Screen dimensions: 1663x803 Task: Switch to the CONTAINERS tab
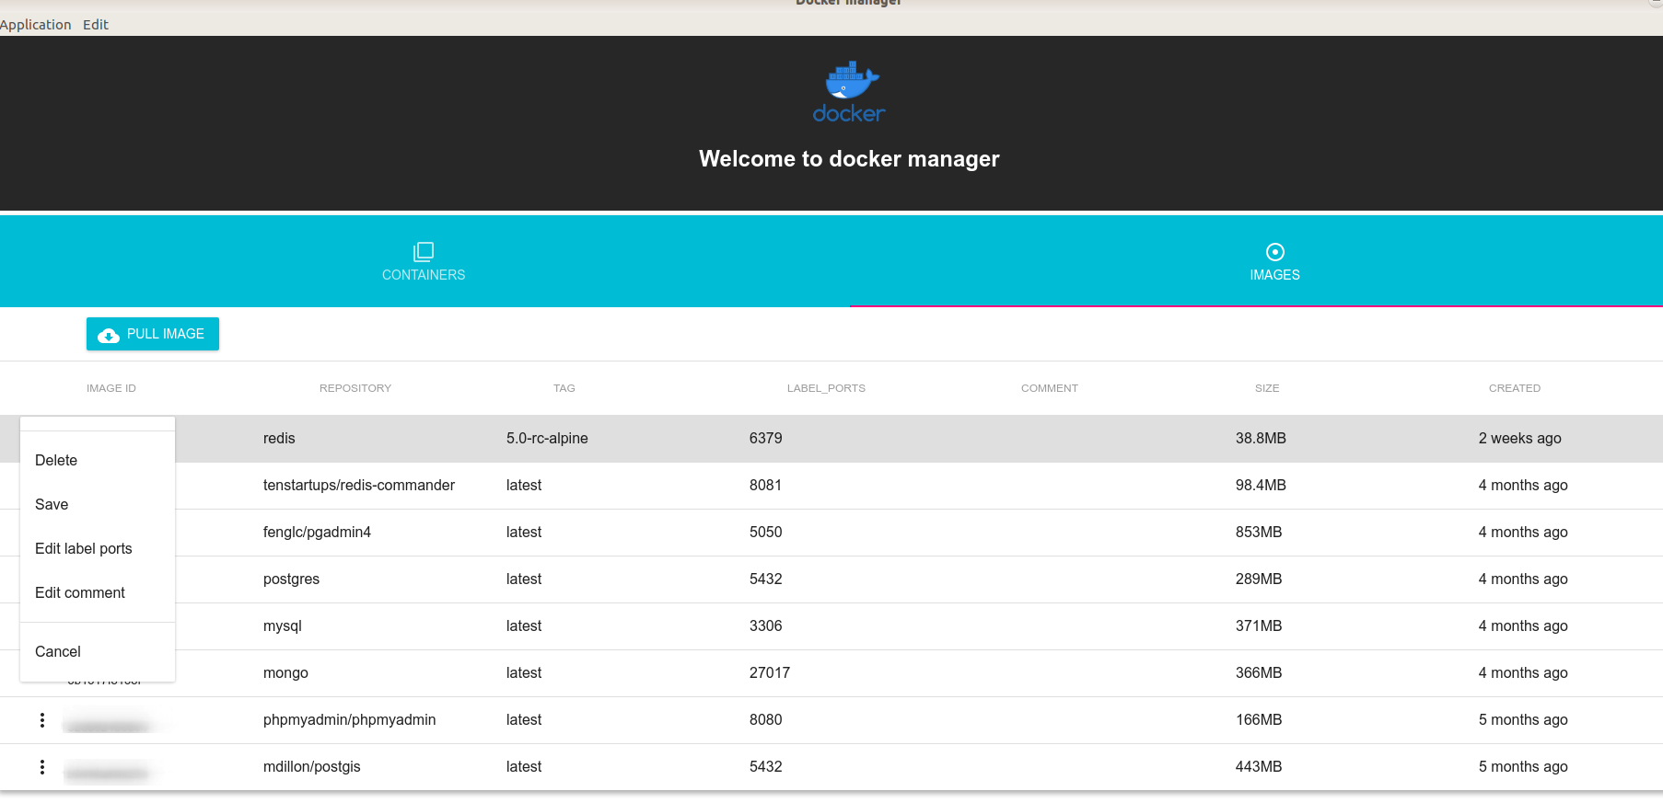(x=424, y=261)
